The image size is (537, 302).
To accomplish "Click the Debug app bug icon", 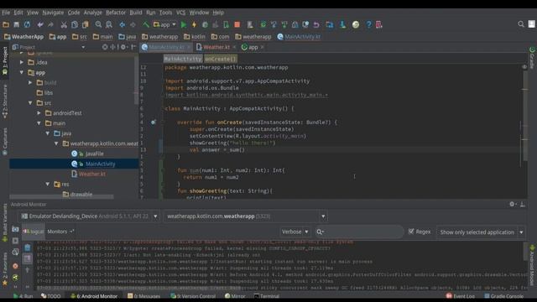I will (205, 24).
